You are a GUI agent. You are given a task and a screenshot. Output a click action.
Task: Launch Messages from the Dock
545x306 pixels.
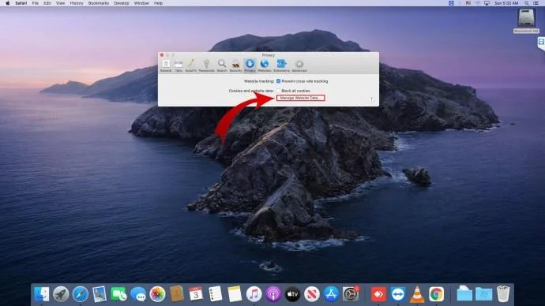(x=138, y=294)
